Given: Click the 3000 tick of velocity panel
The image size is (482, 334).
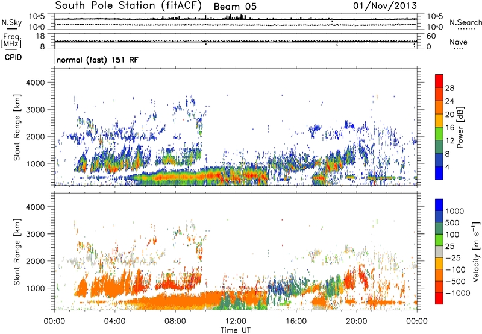Looking at the screenshot, I should pos(36,234).
